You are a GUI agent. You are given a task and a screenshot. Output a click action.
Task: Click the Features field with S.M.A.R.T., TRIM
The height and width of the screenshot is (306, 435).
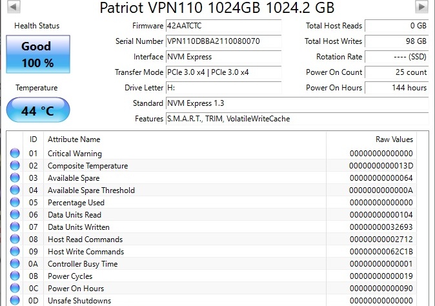(297, 119)
